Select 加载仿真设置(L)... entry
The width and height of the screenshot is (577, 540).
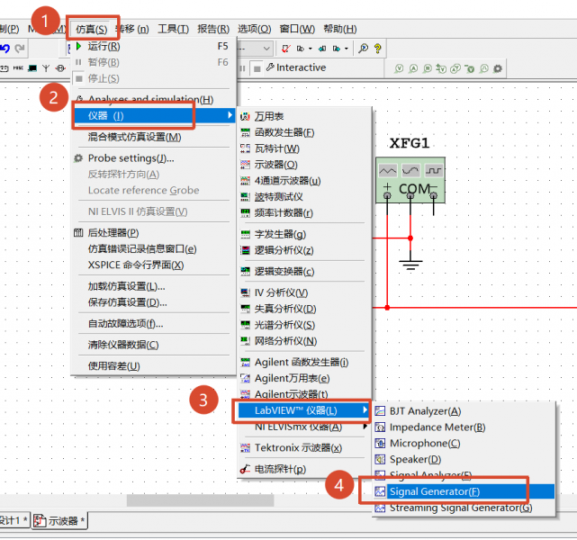[x=152, y=286]
